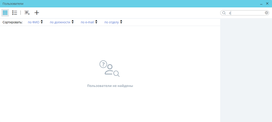The height and width of the screenshot is (122, 272).
Task: Focus the search input field
Action: click(246, 13)
